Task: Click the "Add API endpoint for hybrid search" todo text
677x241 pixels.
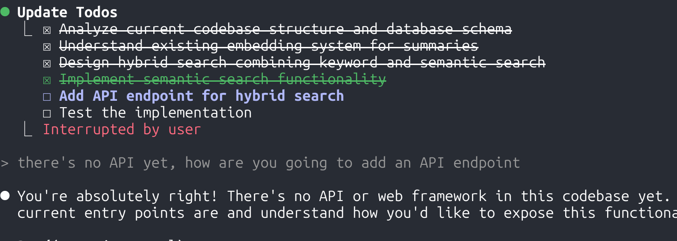Action: (x=201, y=96)
